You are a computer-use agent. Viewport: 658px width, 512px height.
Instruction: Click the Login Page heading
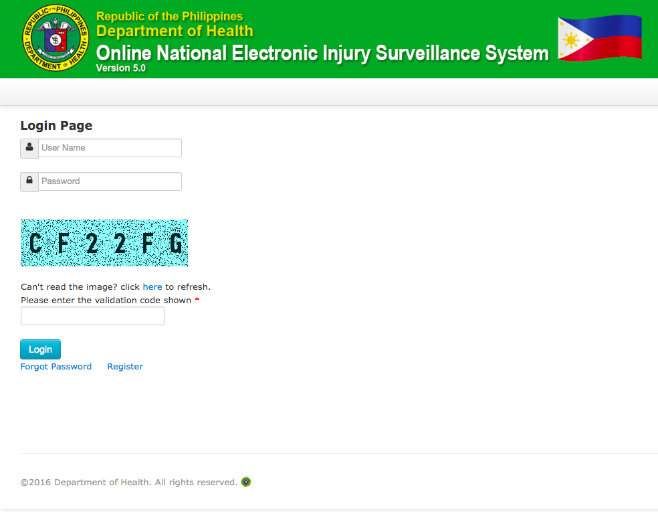[56, 126]
